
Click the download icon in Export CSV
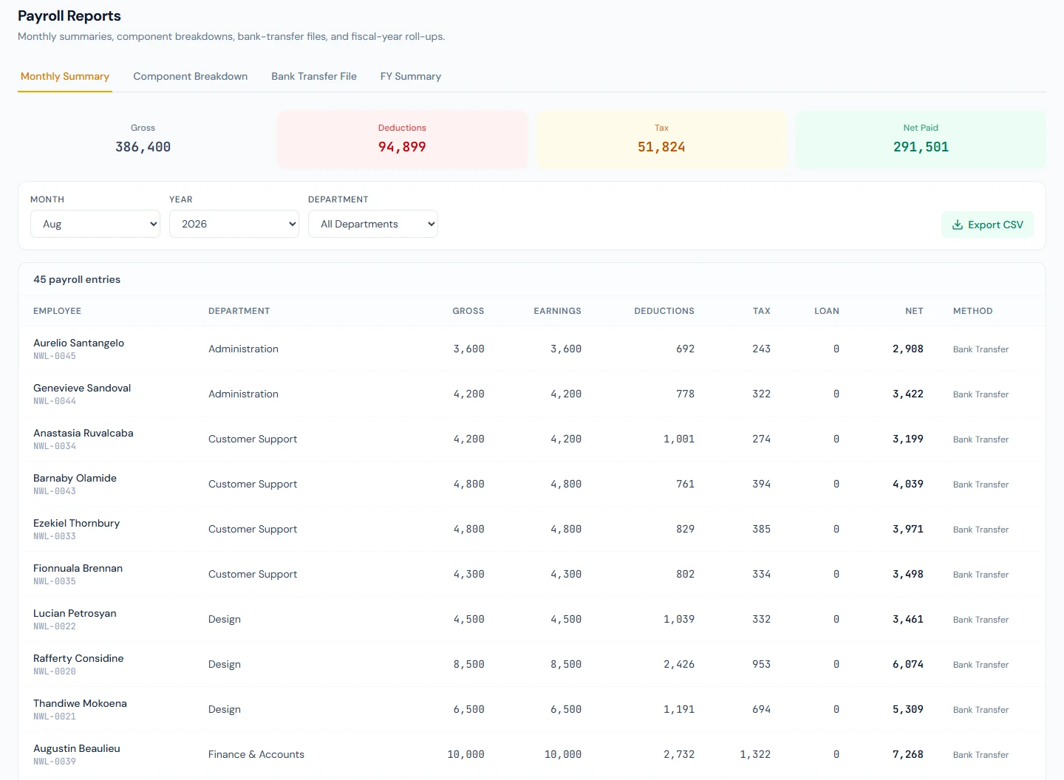point(958,225)
